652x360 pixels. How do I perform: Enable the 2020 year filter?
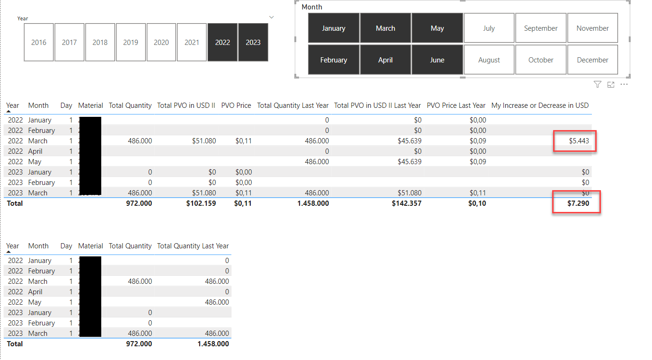pos(161,43)
